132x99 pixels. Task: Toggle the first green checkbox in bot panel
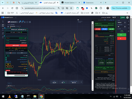tap(6, 58)
